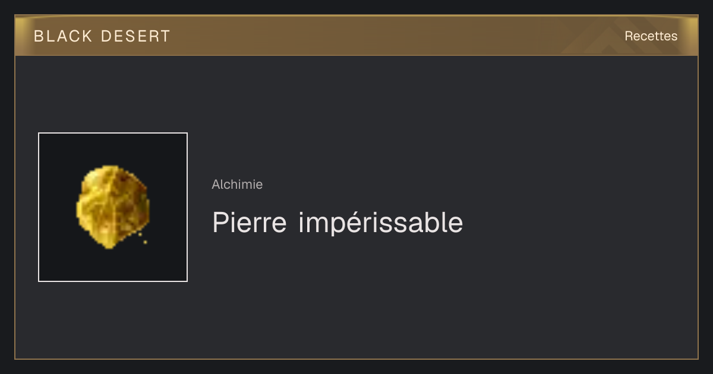Click the tiny gold fragments beside stone

(143, 239)
